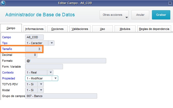Click the Anular button
This screenshot has height=108, width=173.
click(x=140, y=15)
